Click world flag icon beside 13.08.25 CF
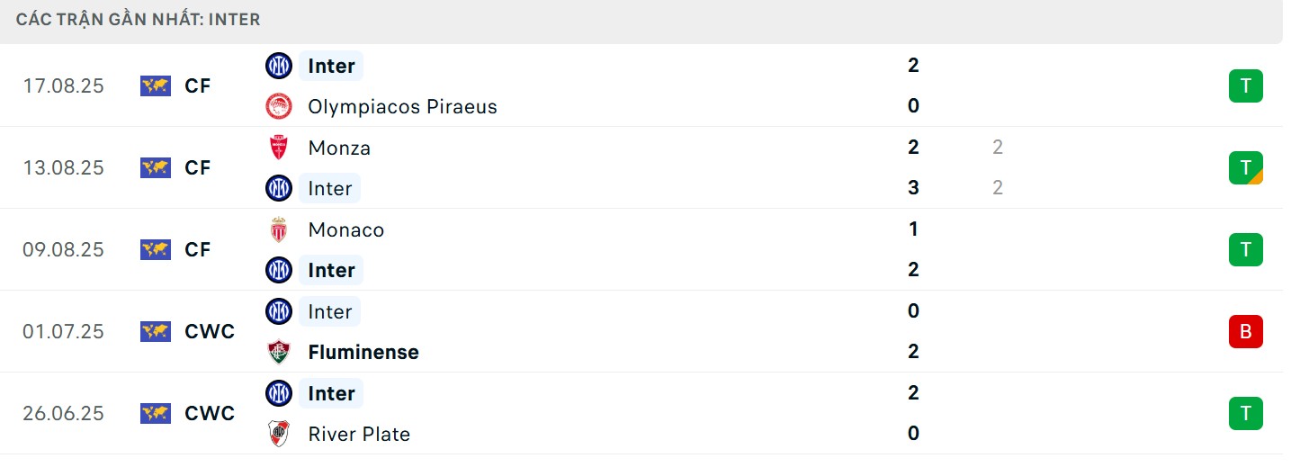Viewport: 1300px width, 476px height. coord(156,167)
